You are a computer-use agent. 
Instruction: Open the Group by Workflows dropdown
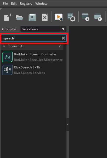(x=43, y=29)
